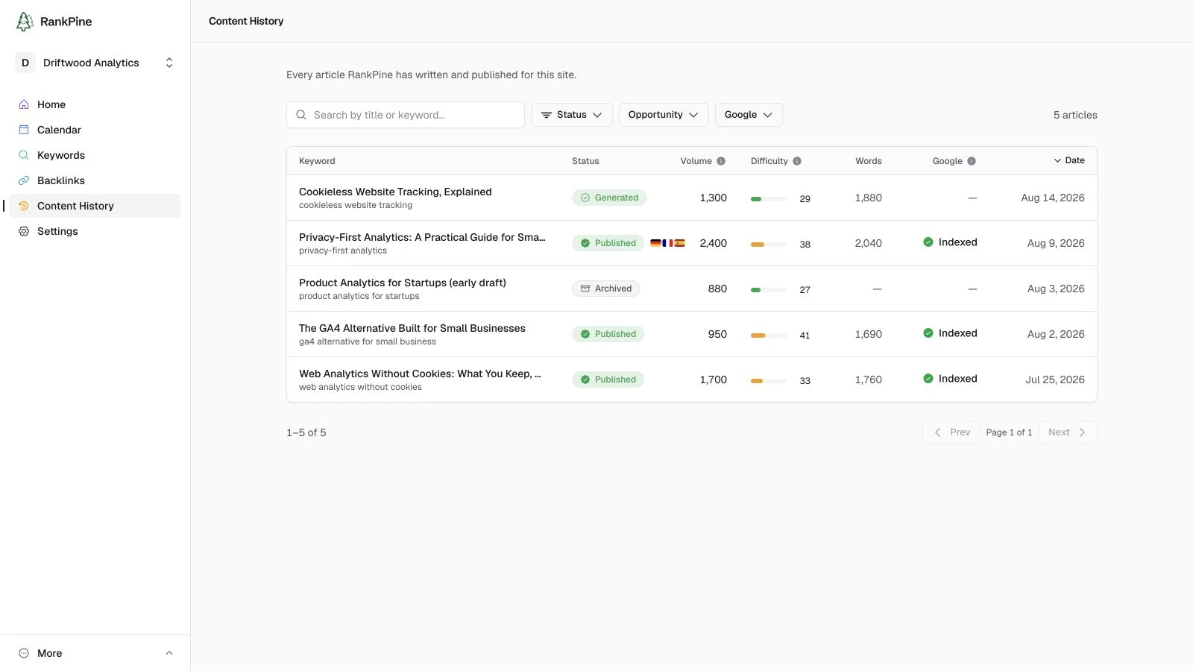Click difficulty bar showing 29 for Cookieless
This screenshot has height=671, width=1193.
coord(769,199)
